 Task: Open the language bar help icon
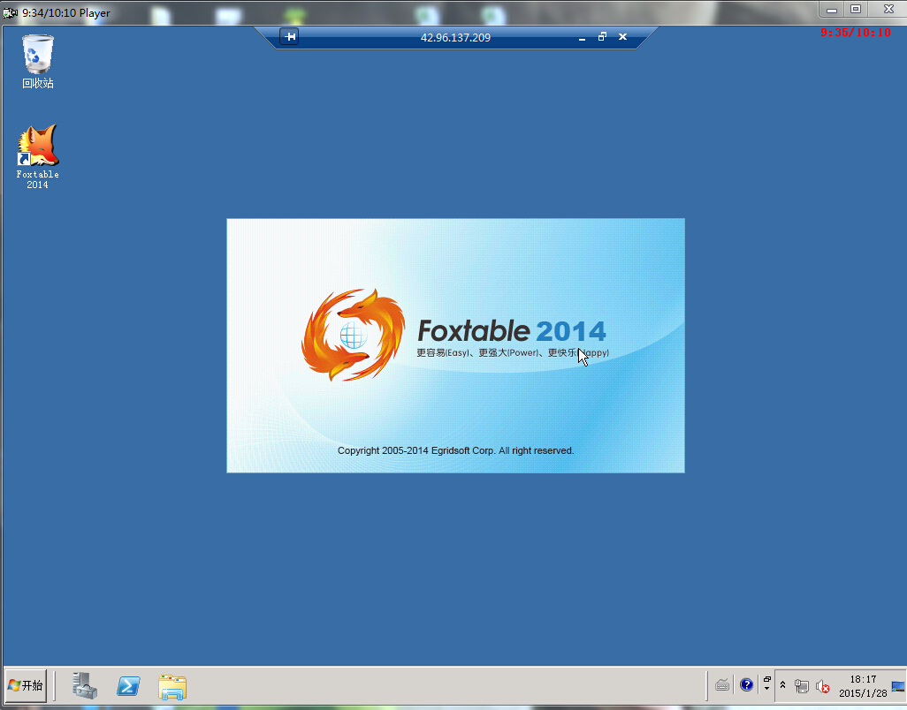(x=746, y=685)
